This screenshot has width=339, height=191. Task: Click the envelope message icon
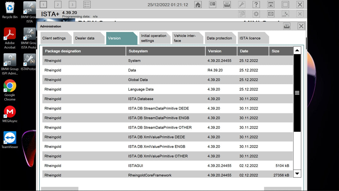(271, 14)
